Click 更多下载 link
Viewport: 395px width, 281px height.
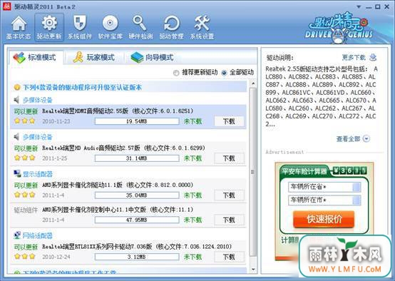pyautogui.click(x=354, y=58)
